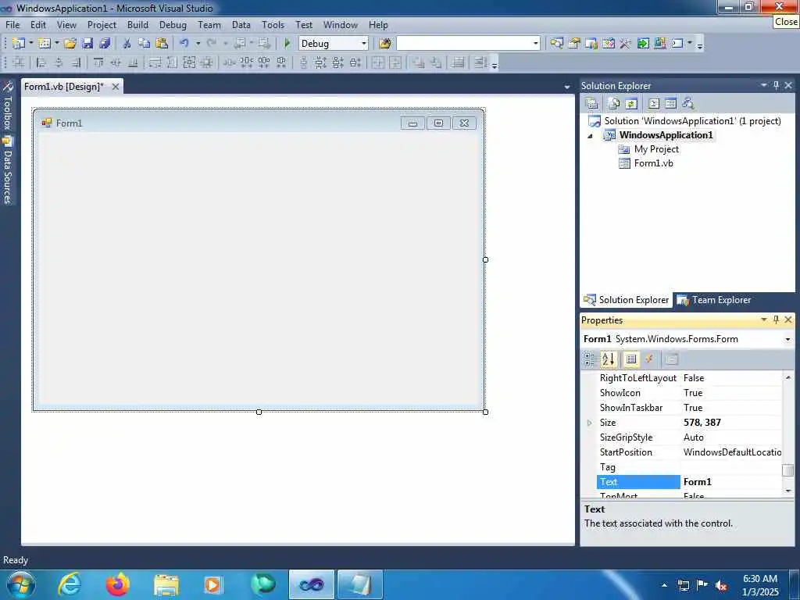Click the Properties panel scrollbar thumb
Screen dimensions: 800x600
pos(787,470)
